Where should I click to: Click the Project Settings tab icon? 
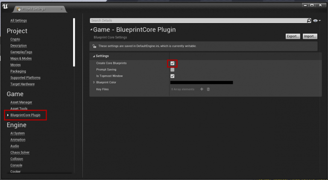18,9
